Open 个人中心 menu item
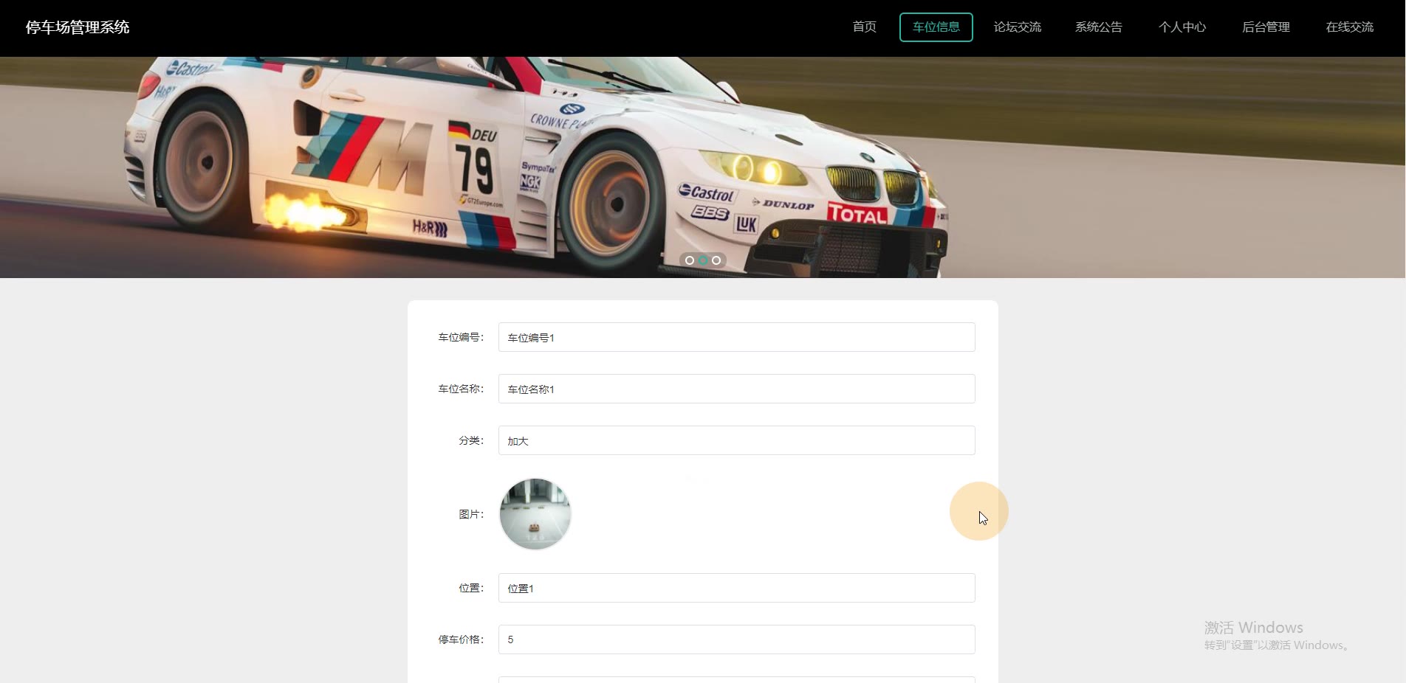This screenshot has width=1406, height=683. [x=1182, y=27]
